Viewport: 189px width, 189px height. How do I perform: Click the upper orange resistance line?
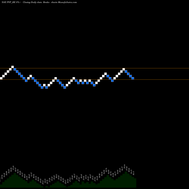click(94, 68)
